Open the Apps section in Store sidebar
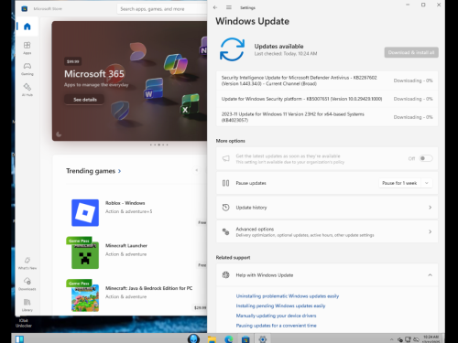 [27, 48]
